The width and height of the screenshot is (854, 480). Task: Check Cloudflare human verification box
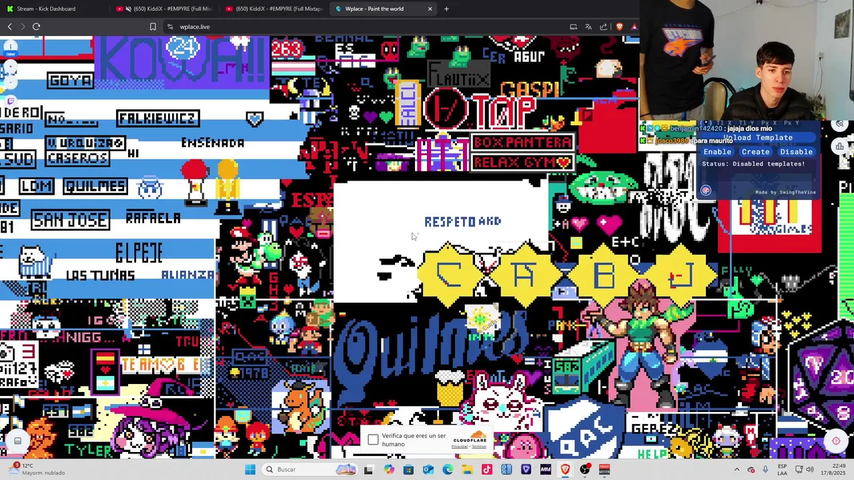coord(373,440)
